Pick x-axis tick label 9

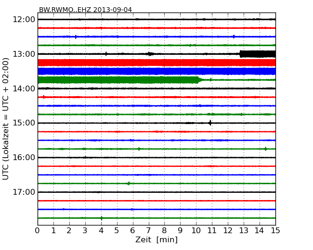tap(180, 231)
